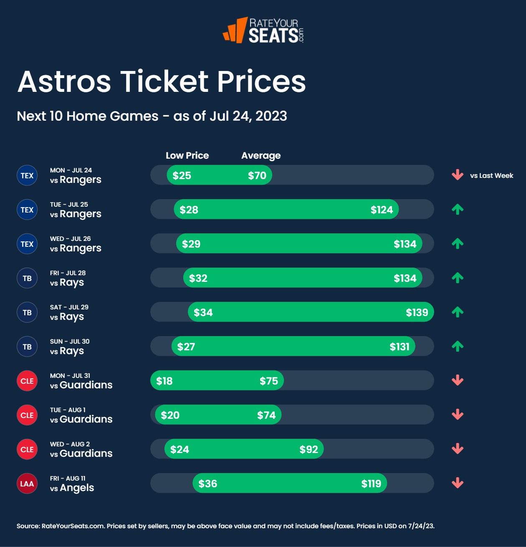This screenshot has width=526, height=547.
Task: Click the vs Last Week legend text
Action: 491,175
